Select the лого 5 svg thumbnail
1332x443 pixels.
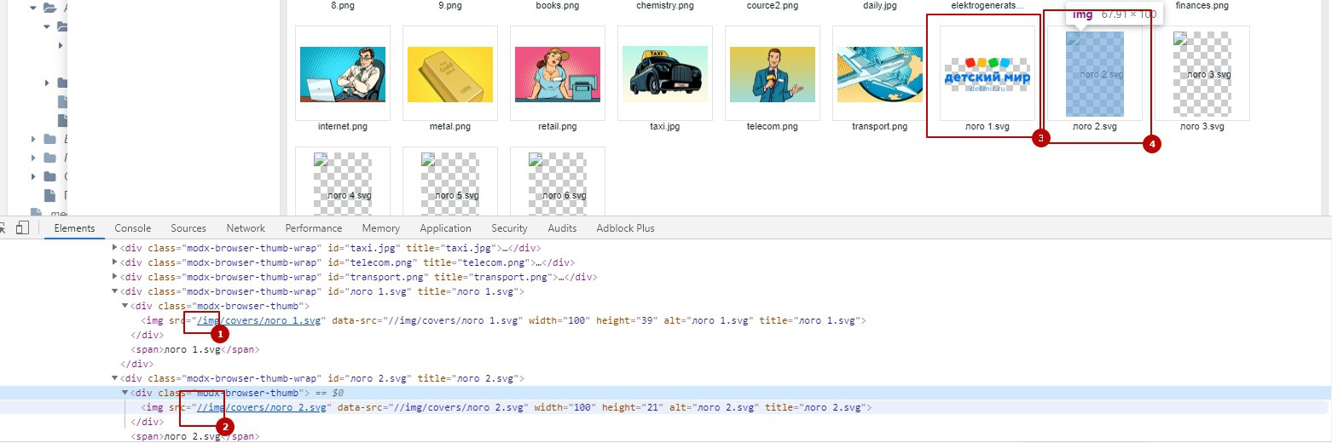tap(450, 183)
